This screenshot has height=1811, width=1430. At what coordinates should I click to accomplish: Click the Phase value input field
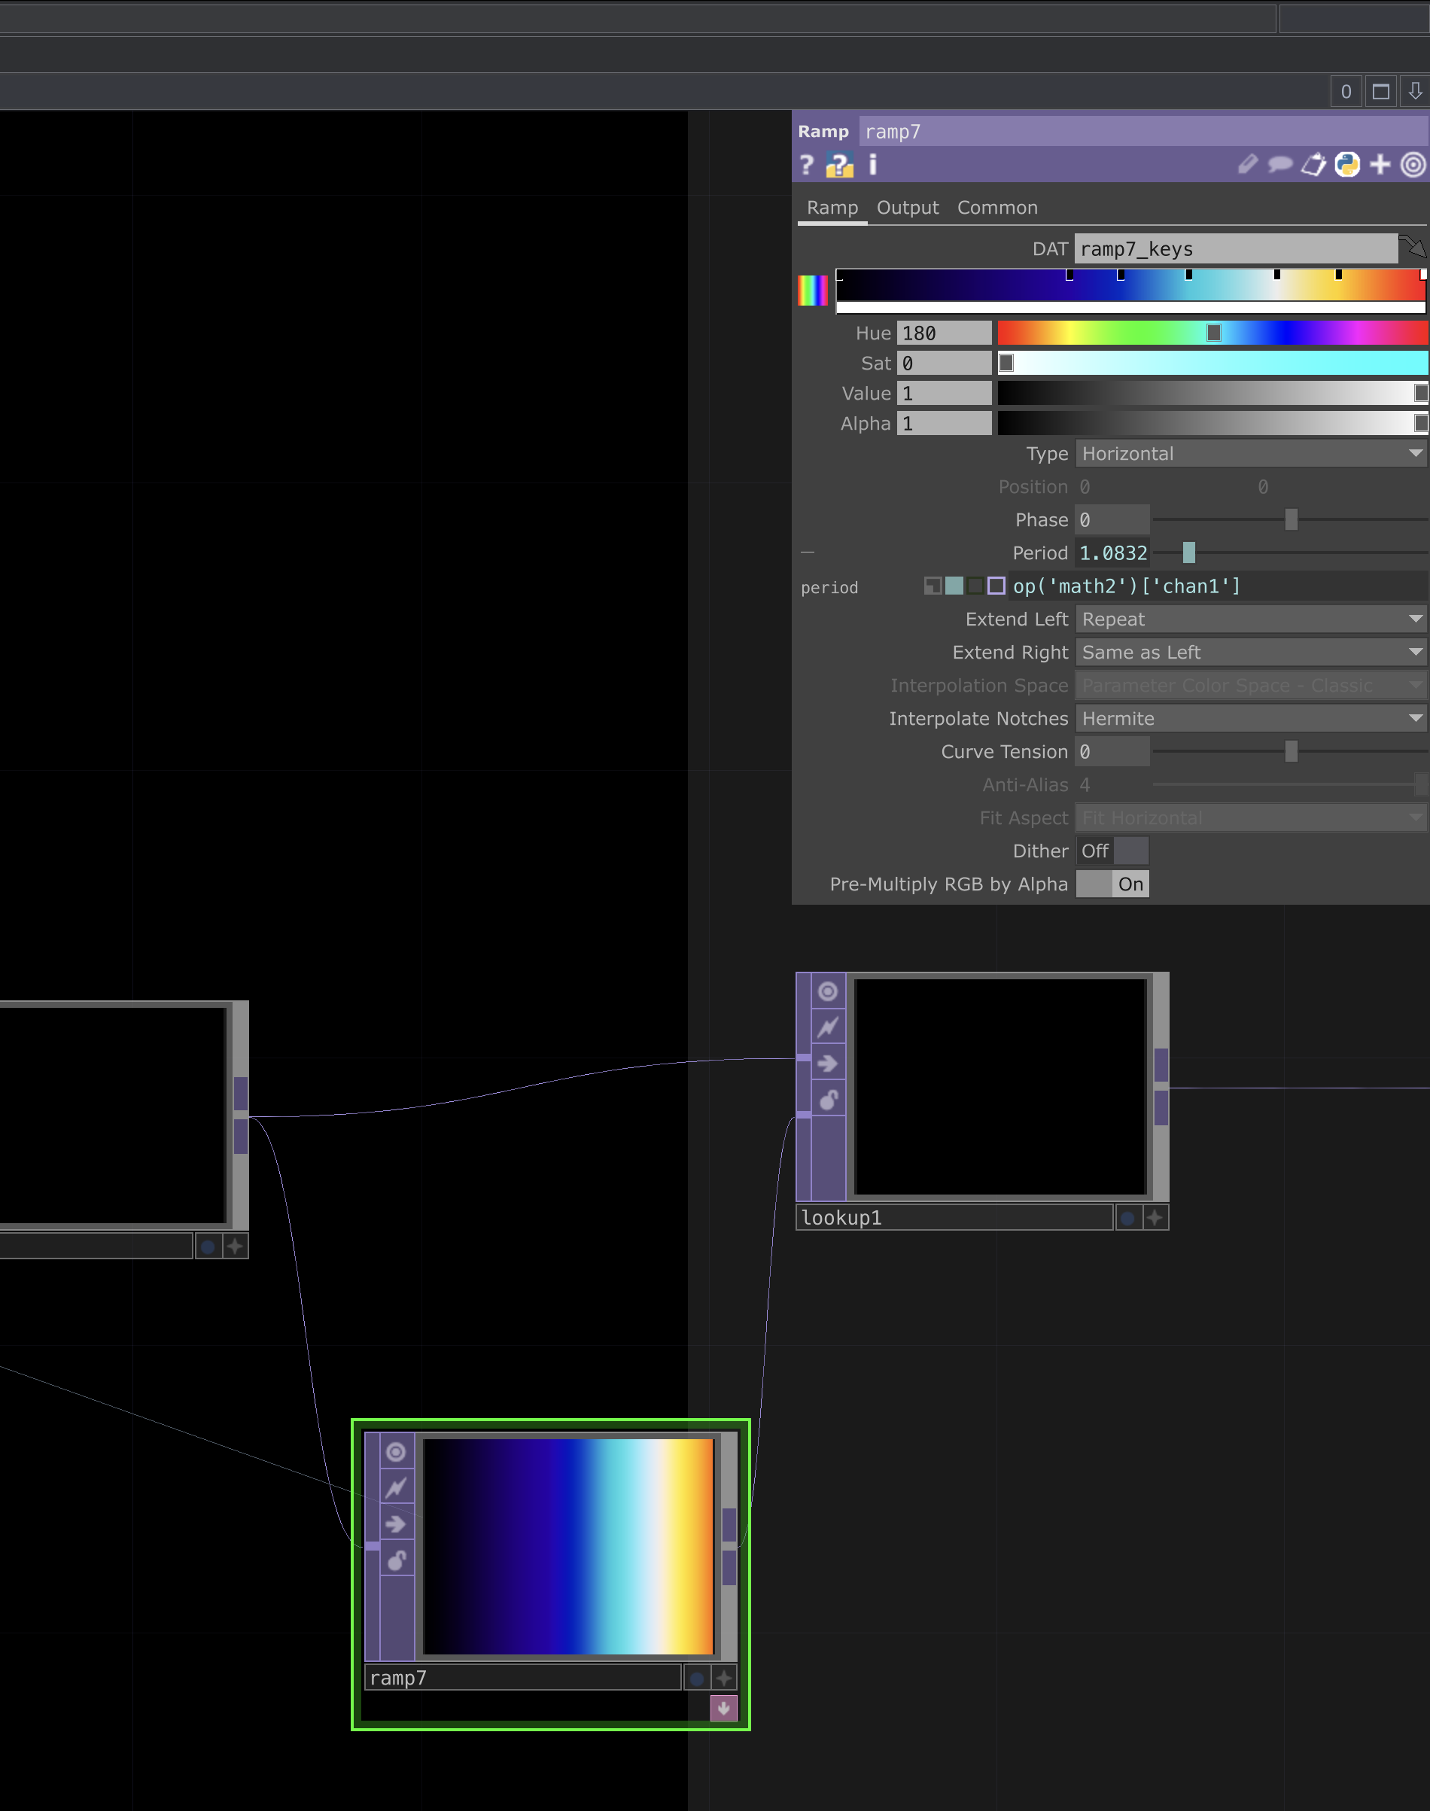point(1112,520)
